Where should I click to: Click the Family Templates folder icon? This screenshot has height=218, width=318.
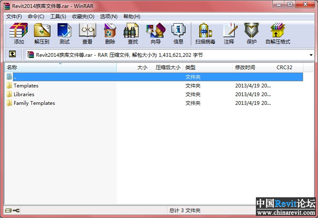pyautogui.click(x=9, y=103)
